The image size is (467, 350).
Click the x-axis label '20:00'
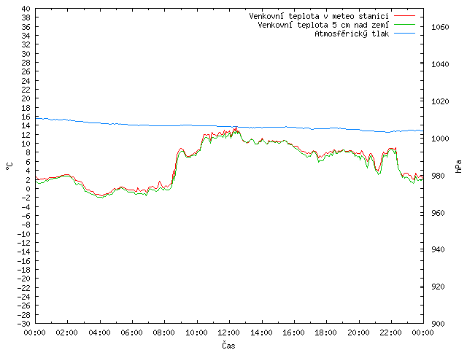click(358, 332)
